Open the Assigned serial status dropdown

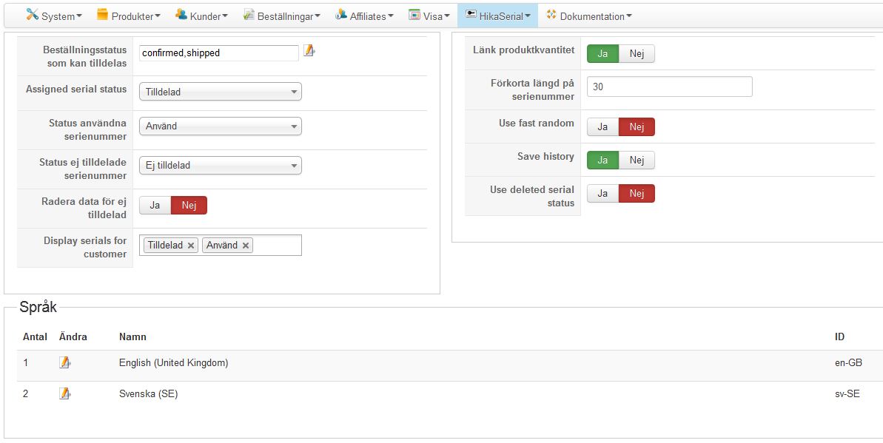[x=220, y=92]
